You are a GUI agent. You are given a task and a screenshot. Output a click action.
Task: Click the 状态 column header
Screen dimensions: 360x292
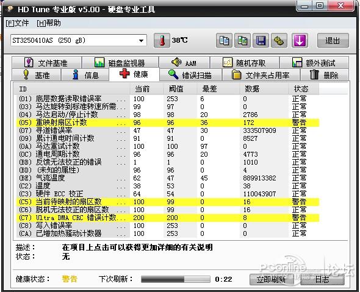coord(304,89)
